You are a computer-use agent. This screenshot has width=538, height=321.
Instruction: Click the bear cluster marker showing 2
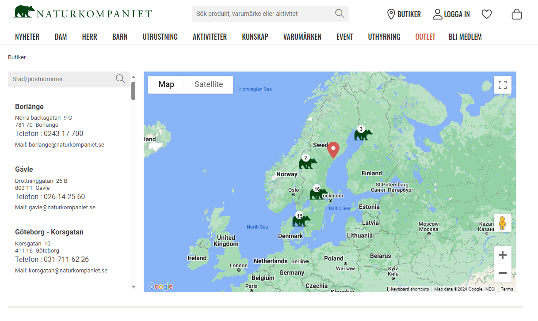[x=308, y=162]
